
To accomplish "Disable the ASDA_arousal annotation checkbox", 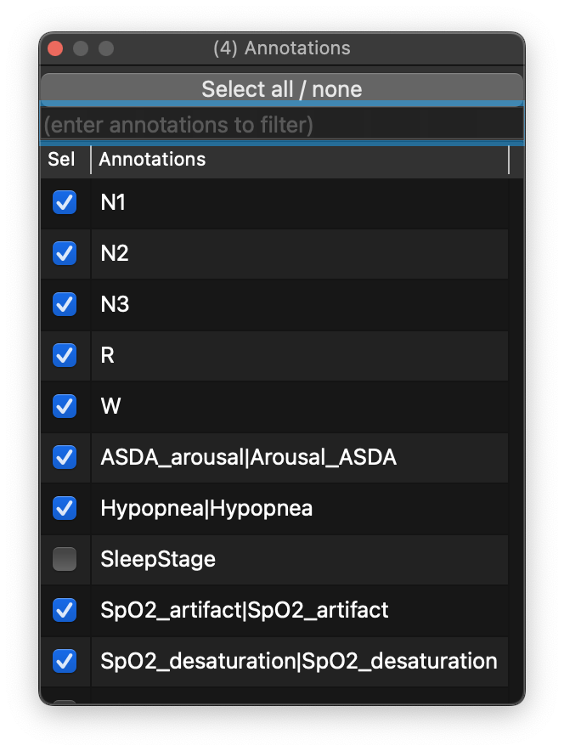I will pyautogui.click(x=65, y=457).
